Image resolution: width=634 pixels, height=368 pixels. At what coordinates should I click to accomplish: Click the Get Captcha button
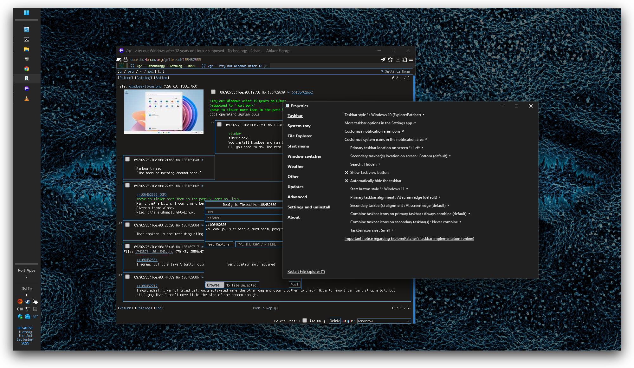point(219,244)
